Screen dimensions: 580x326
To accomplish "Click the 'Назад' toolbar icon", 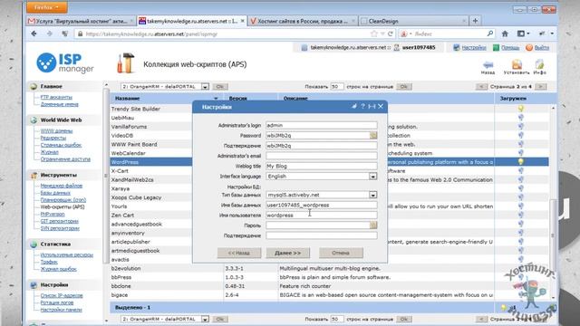I will pyautogui.click(x=488, y=67).
